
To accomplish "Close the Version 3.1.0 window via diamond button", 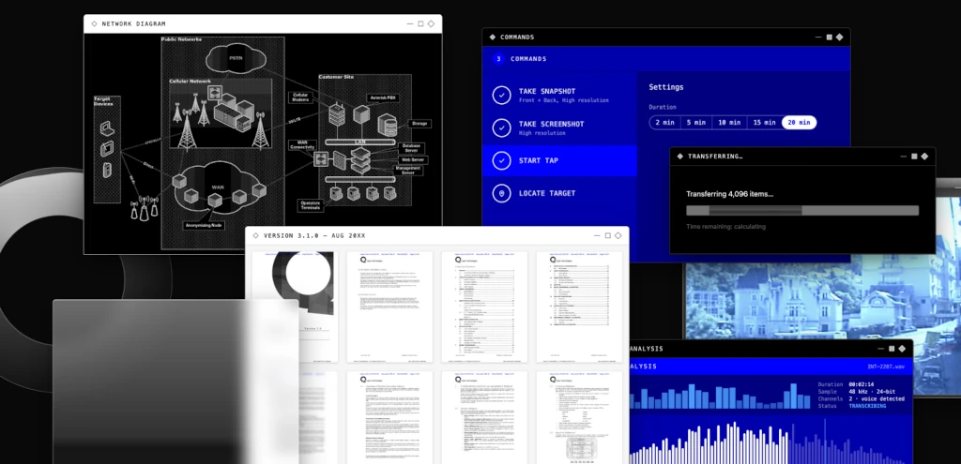I will (x=618, y=235).
